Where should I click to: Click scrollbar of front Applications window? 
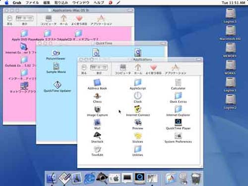pos(201,121)
